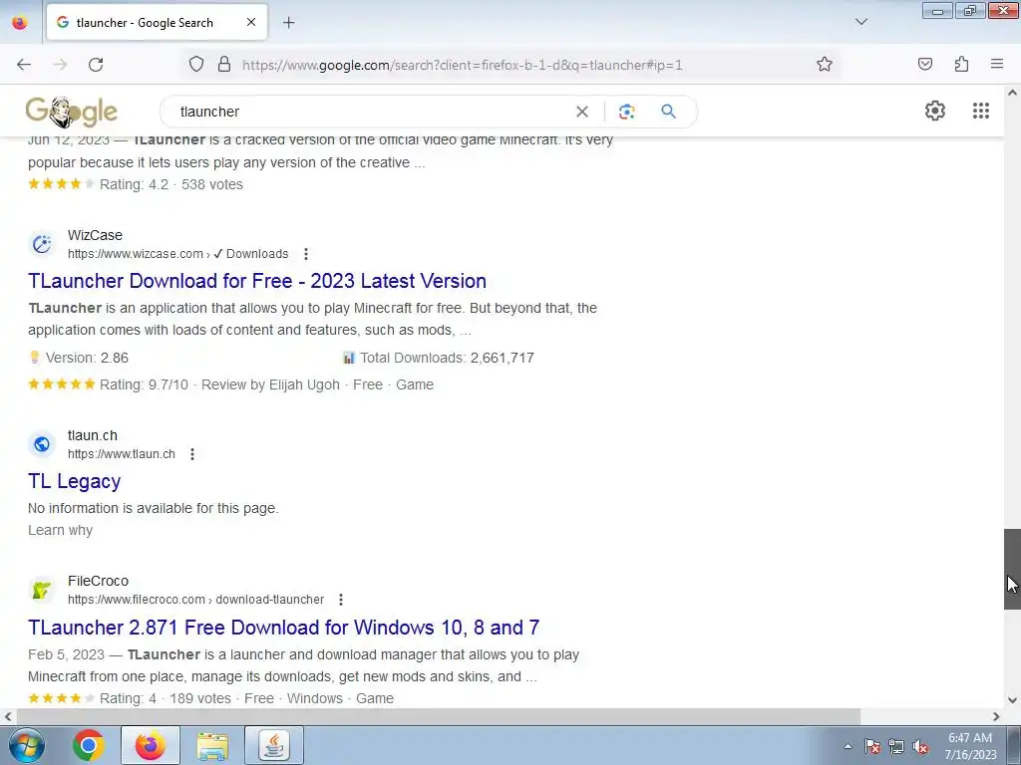Click the https://www.tlaun.ch URL

122,454
